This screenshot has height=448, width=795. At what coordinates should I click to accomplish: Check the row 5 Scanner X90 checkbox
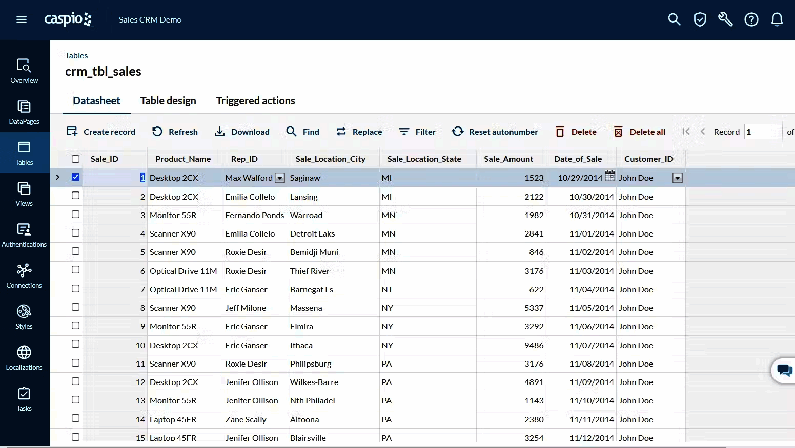click(76, 251)
